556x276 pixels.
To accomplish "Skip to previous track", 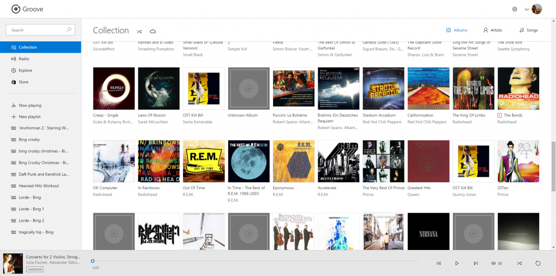I will (x=439, y=263).
